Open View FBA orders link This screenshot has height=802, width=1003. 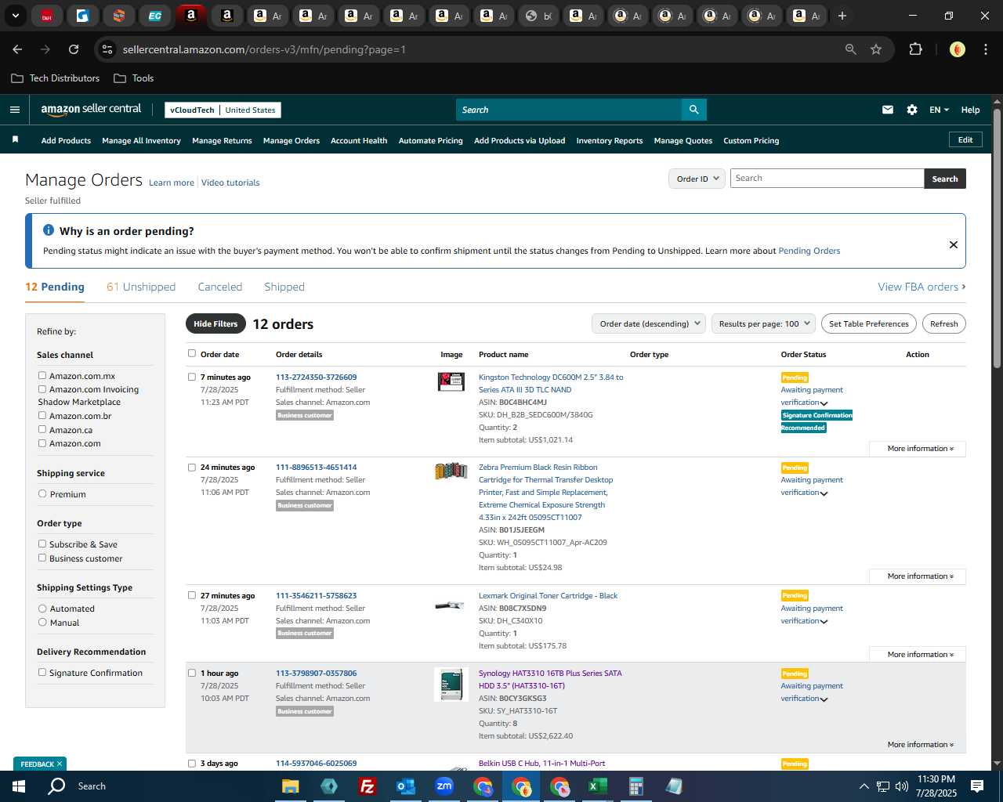pyautogui.click(x=922, y=287)
